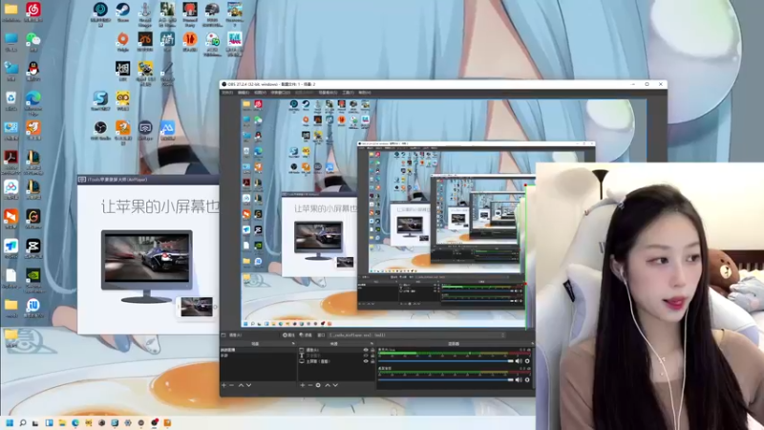Add a new source with plus button

click(302, 385)
